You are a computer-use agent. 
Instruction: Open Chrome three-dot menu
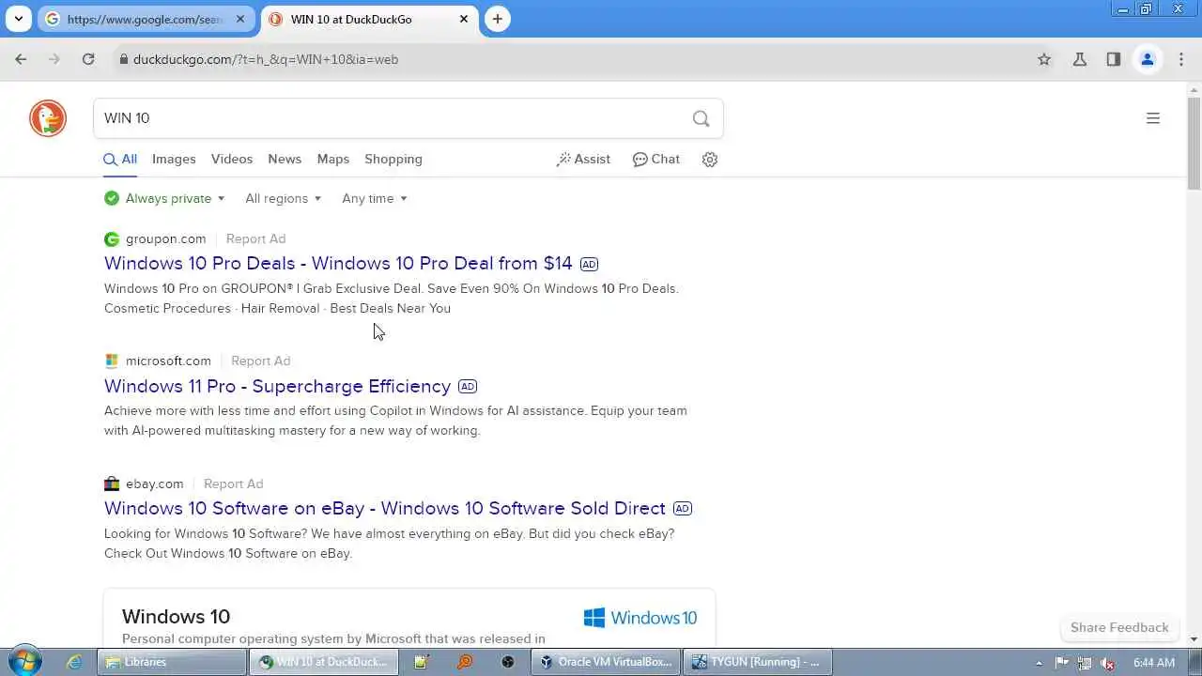click(1181, 59)
